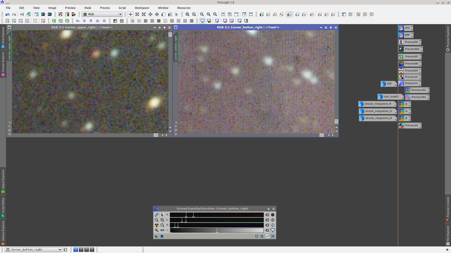Click the STF wrench settings icon
The height and width of the screenshot is (253, 451).
(157, 230)
